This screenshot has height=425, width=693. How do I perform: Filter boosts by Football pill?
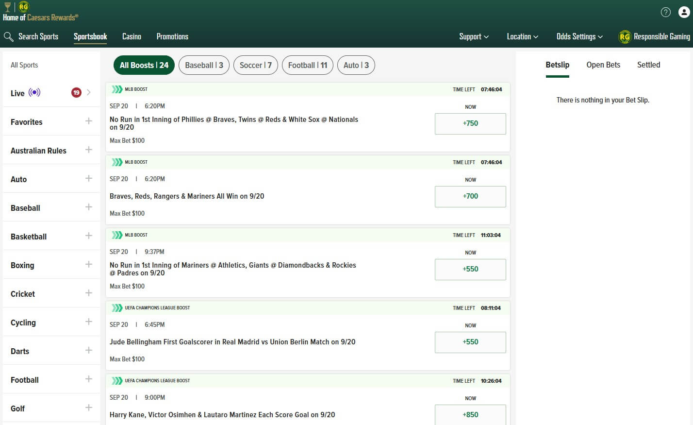point(308,65)
